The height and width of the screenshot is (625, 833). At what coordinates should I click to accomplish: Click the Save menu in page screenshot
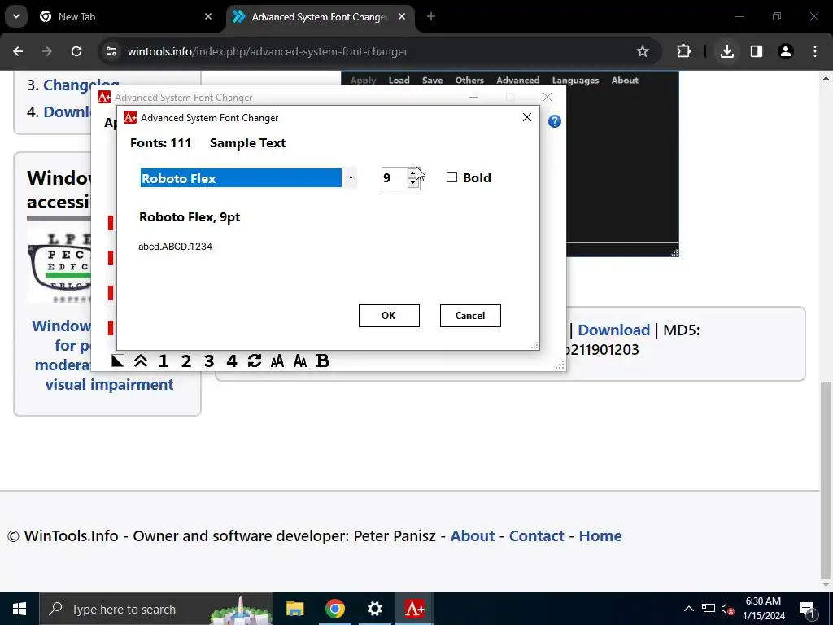(x=433, y=81)
